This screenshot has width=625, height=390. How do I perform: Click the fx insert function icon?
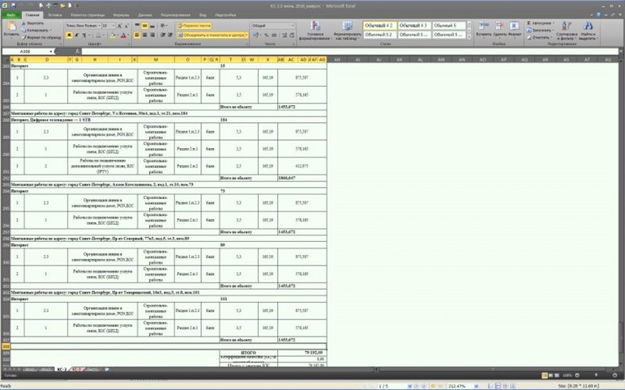(77, 51)
